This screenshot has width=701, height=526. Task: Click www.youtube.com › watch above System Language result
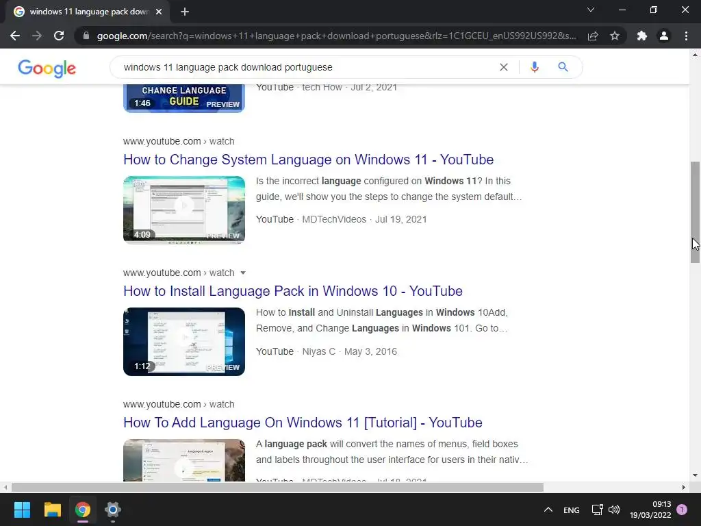179,141
